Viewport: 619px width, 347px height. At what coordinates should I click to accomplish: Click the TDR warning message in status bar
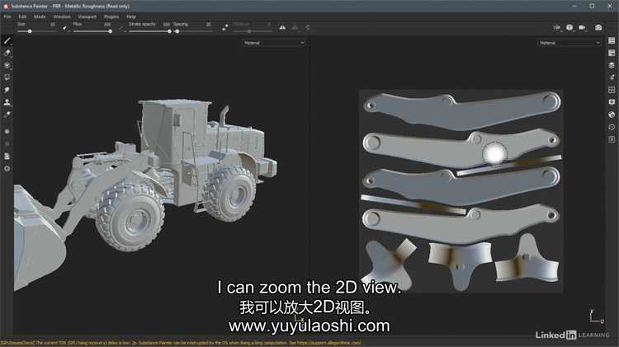(181, 343)
